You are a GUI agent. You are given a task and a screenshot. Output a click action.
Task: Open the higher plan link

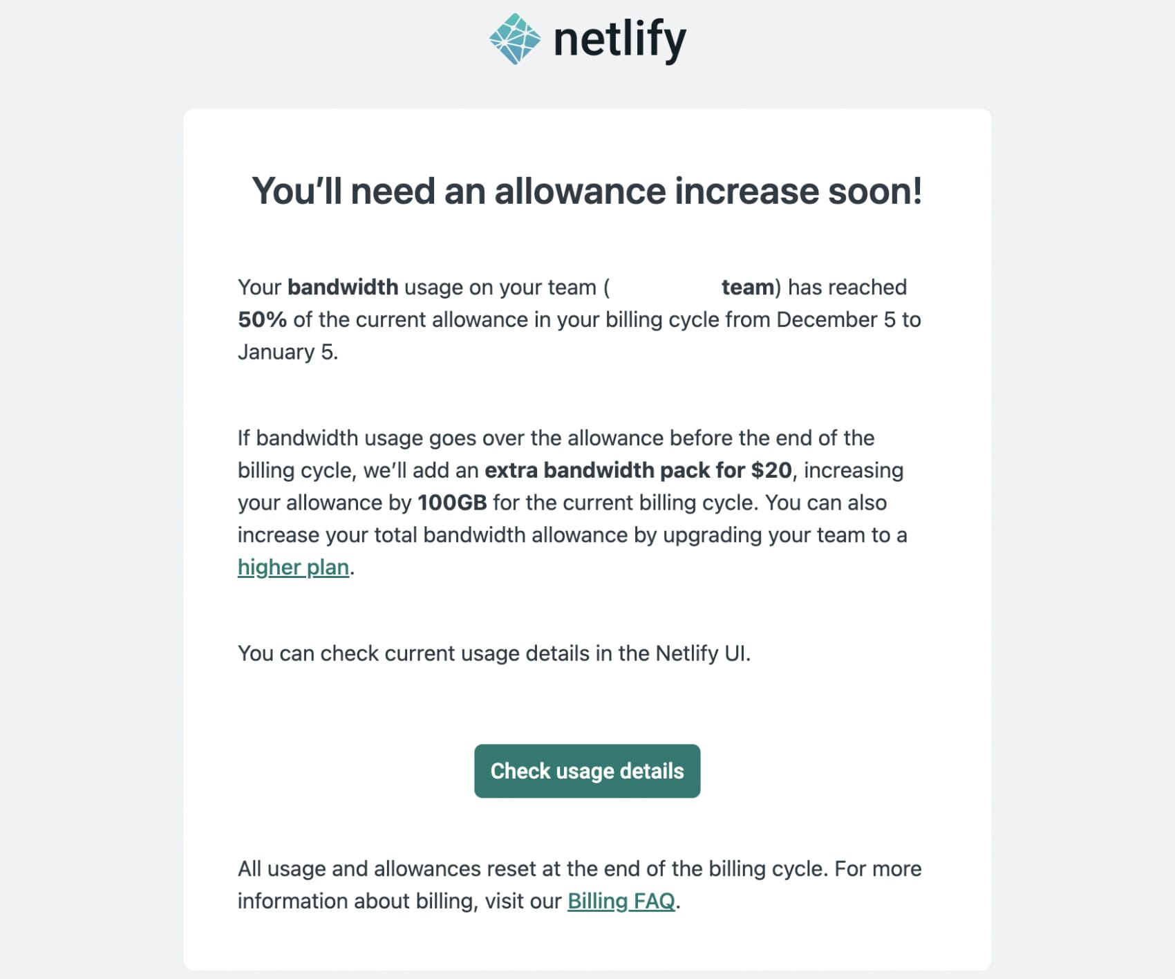tap(293, 568)
